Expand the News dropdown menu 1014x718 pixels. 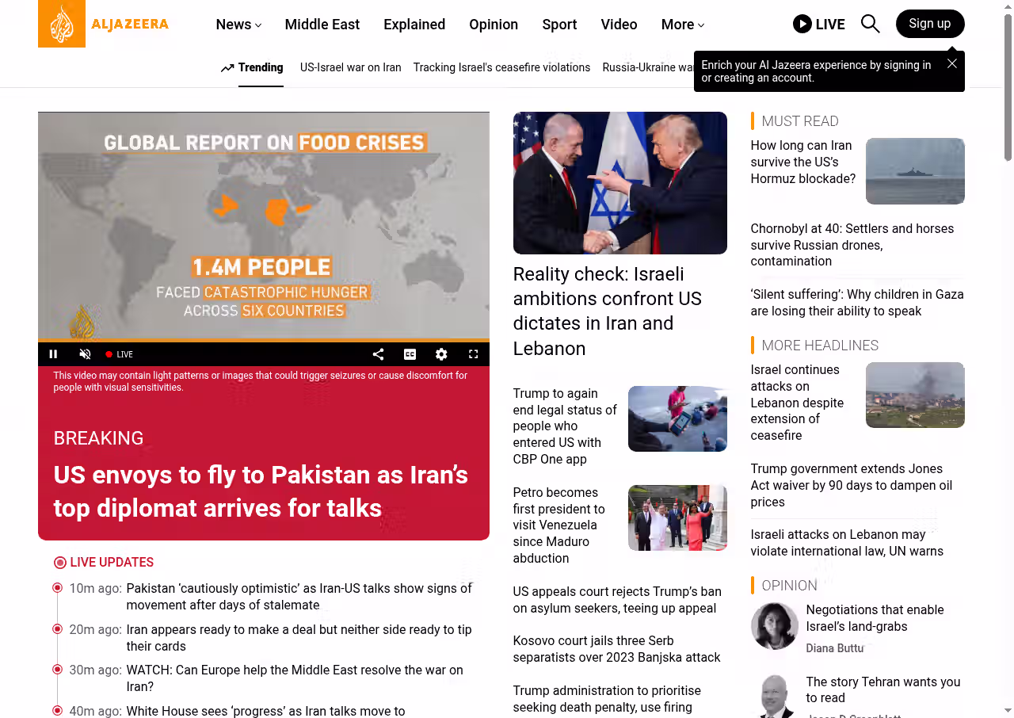238,25
